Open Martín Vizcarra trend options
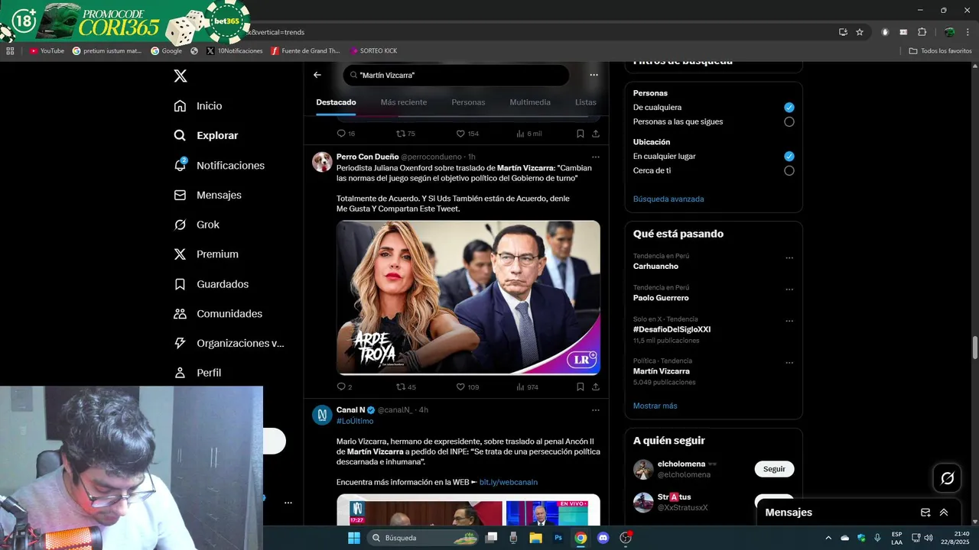 point(789,363)
